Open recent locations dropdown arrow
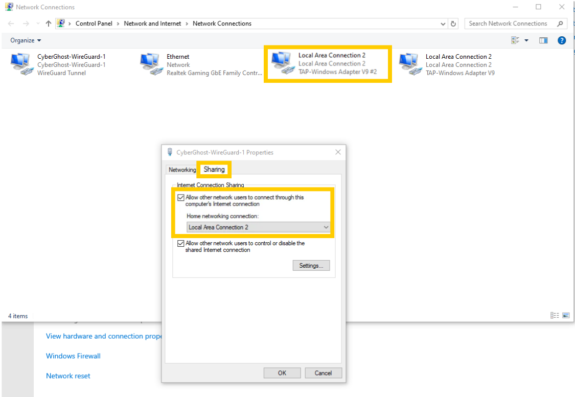The width and height of the screenshot is (575, 397). pos(38,24)
